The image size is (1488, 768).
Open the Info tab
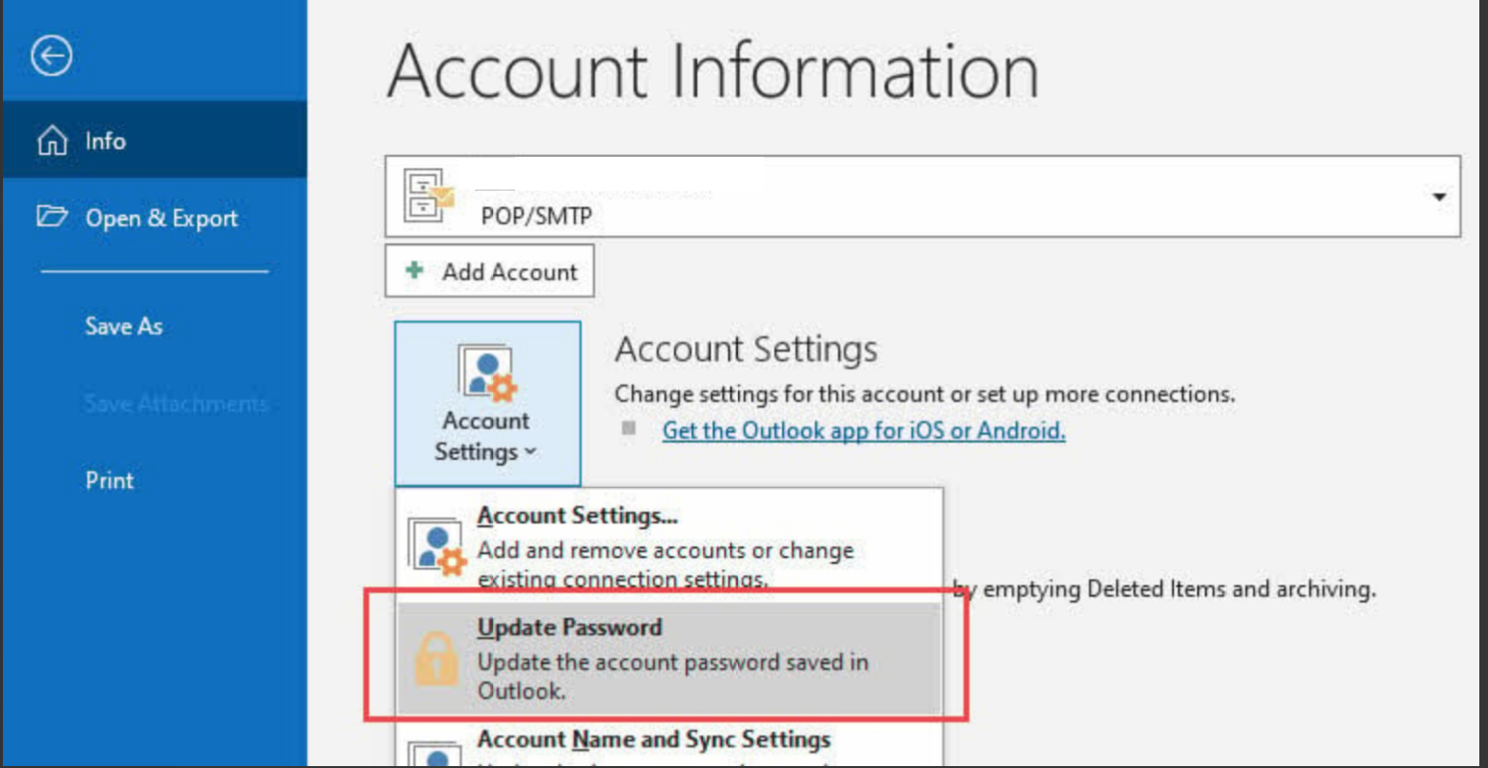(x=154, y=141)
